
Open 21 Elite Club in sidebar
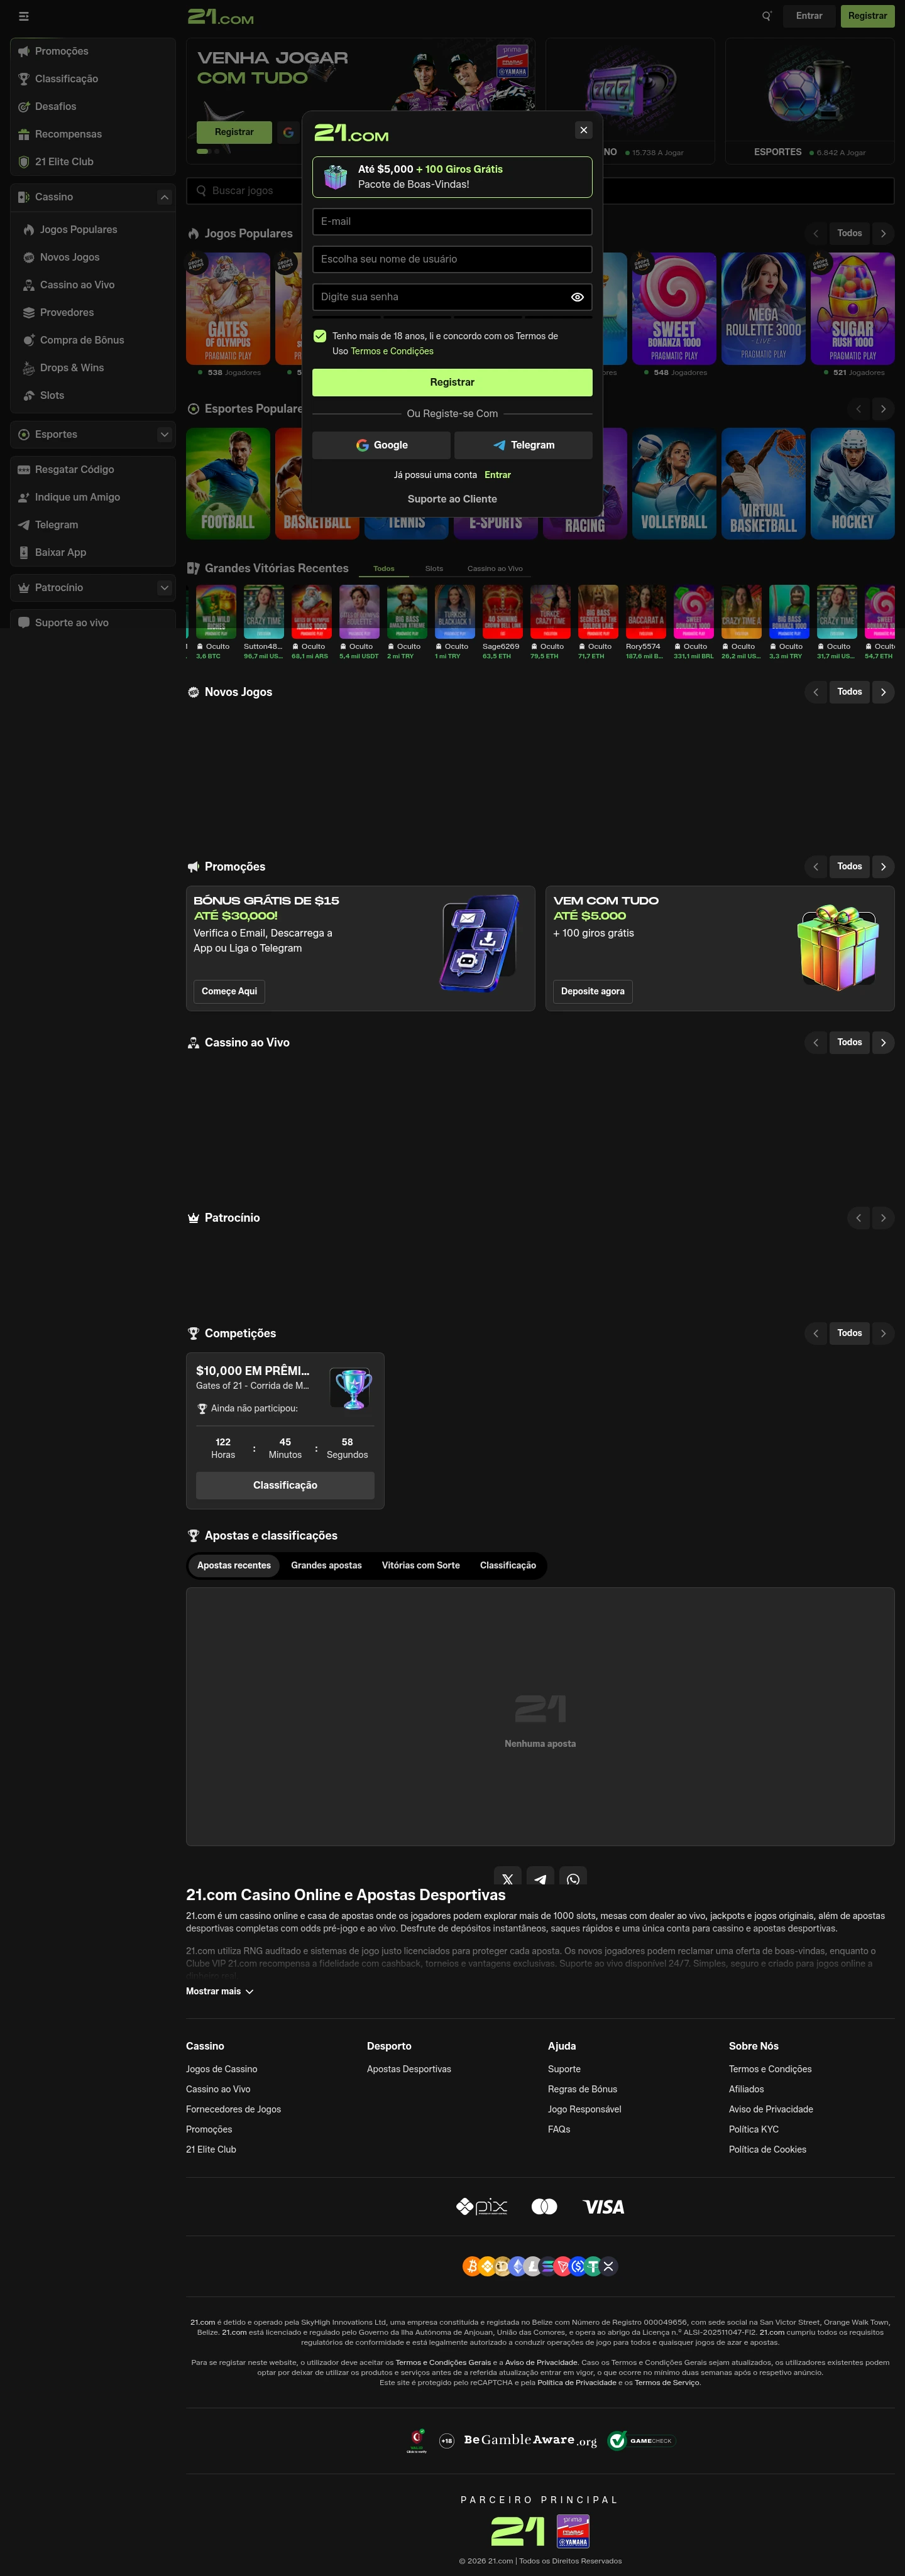pos(92,162)
